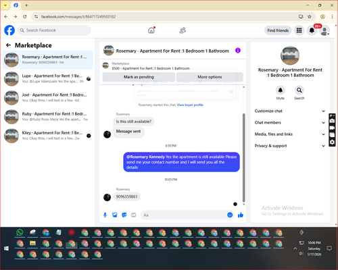Expand Chat members section

pos(290,123)
